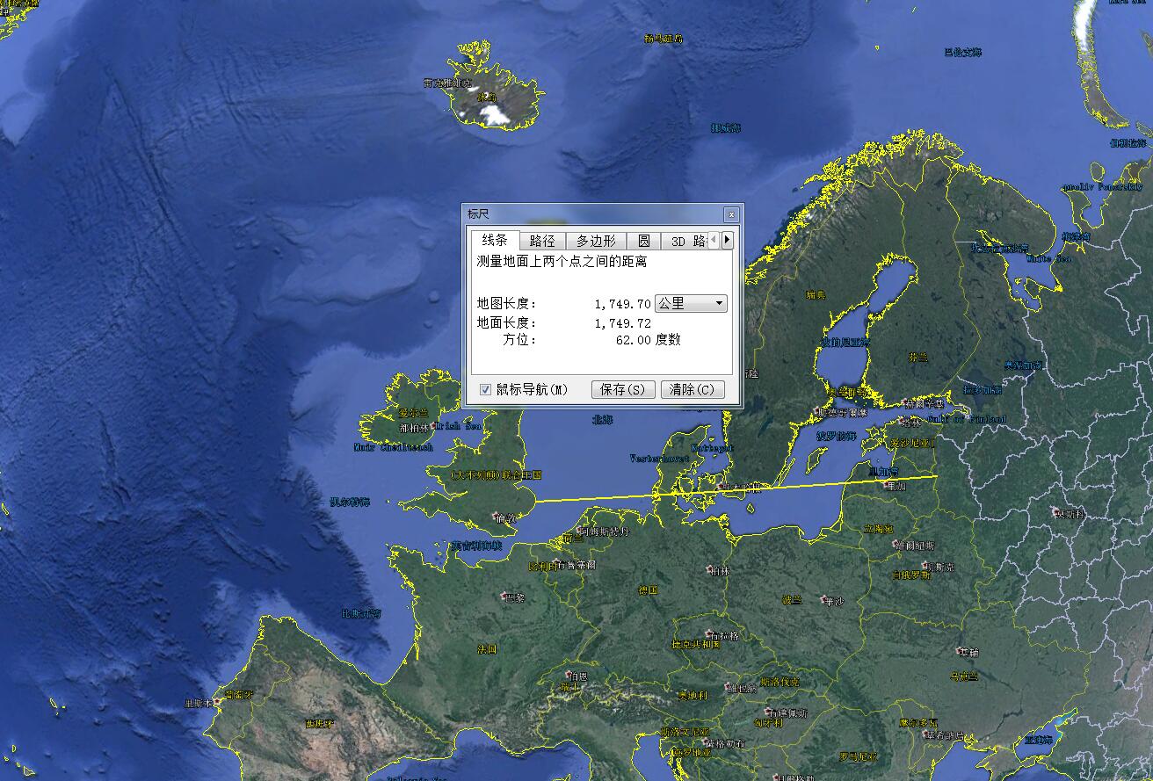Click the 1,749.72 ground length value
The width and height of the screenshot is (1153, 781).
pyautogui.click(x=622, y=323)
